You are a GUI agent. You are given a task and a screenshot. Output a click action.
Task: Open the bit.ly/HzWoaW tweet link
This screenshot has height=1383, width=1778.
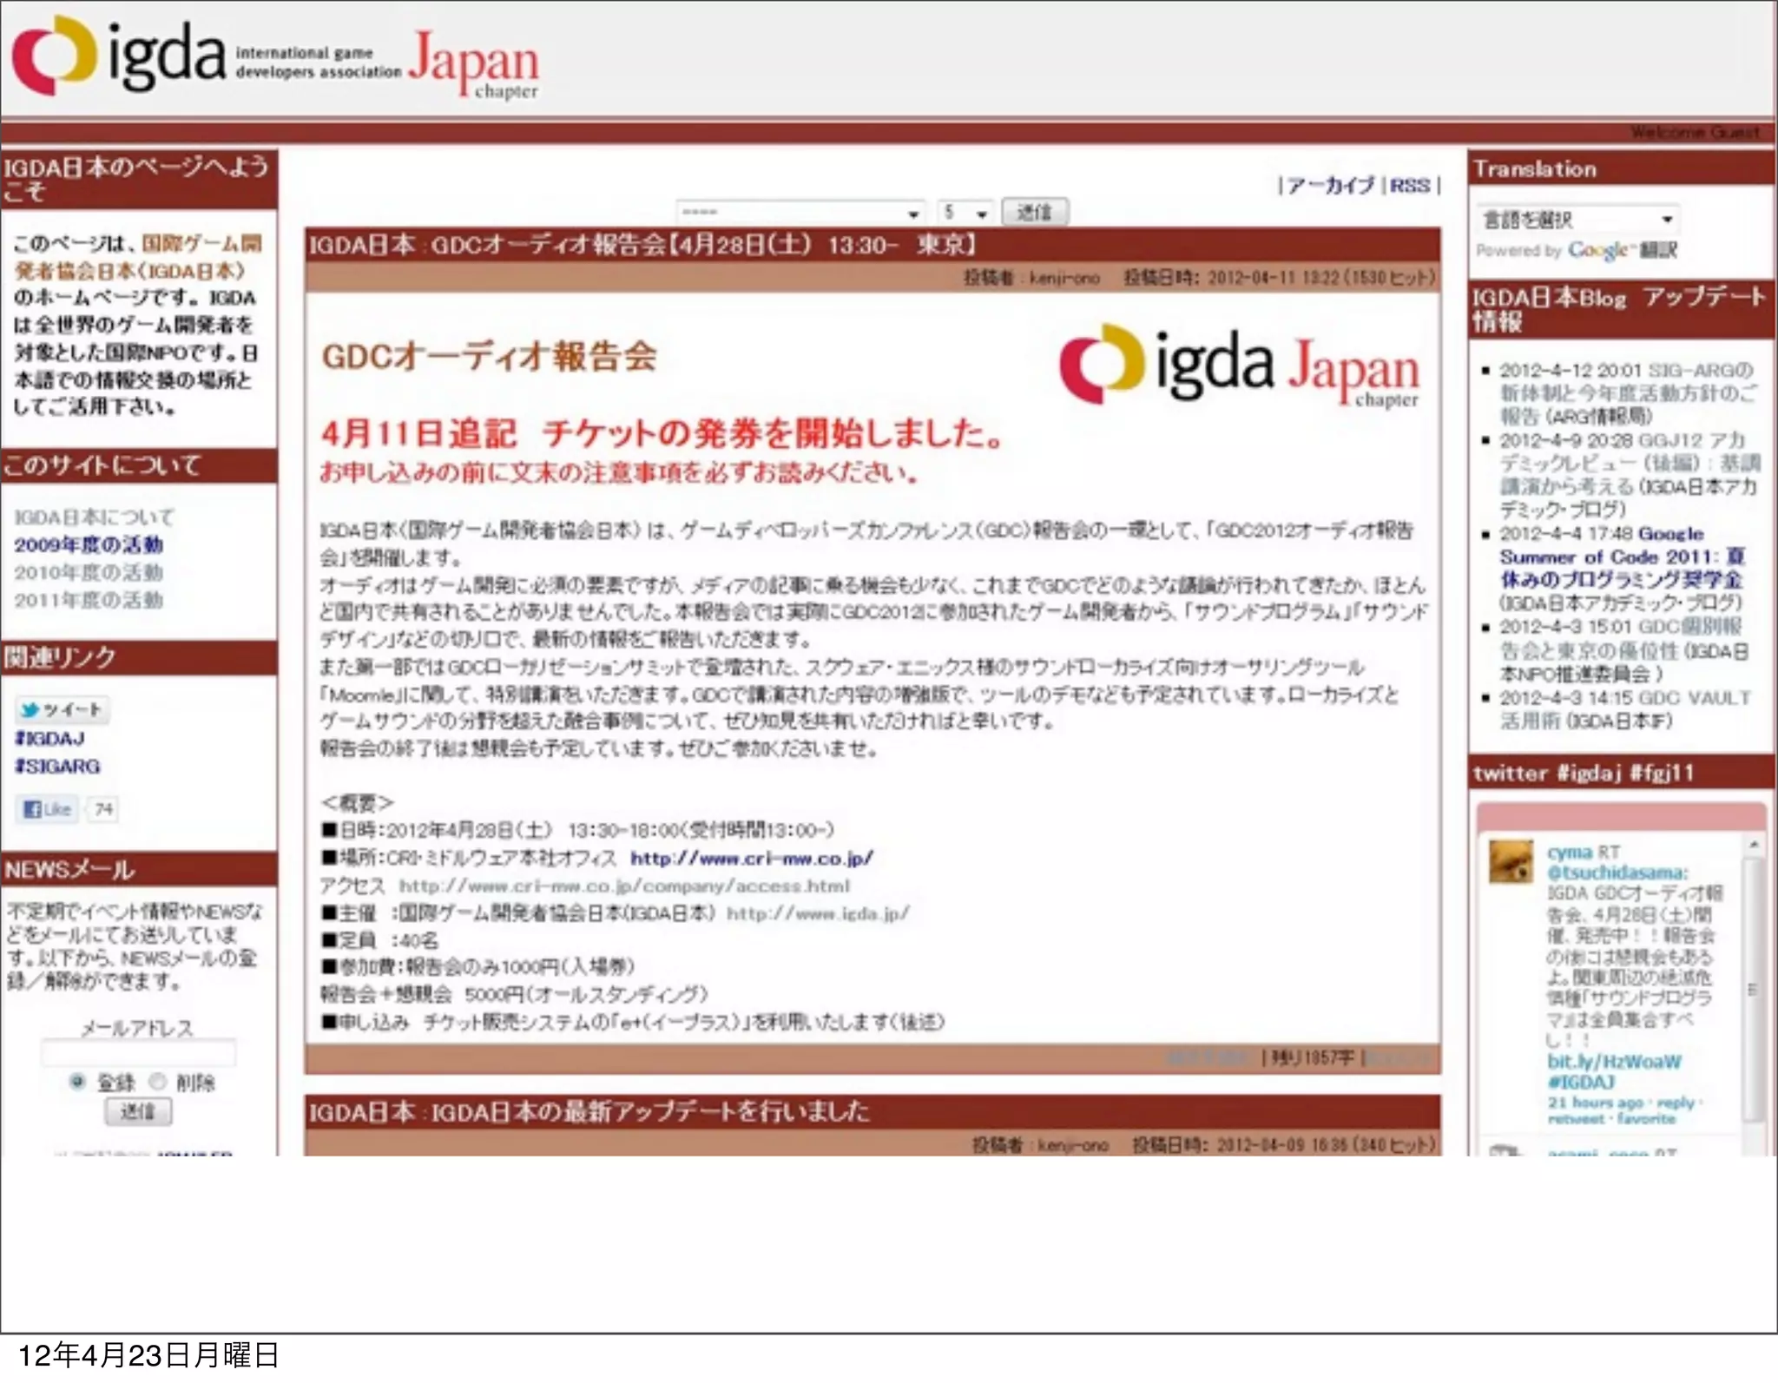(1614, 1061)
